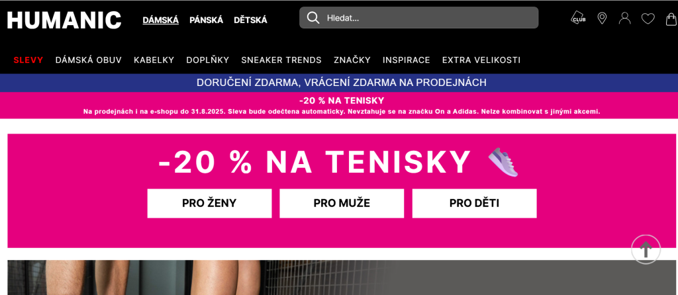Open the SNEAKER TRENDS menu
This screenshot has width=678, height=295.
(x=281, y=60)
